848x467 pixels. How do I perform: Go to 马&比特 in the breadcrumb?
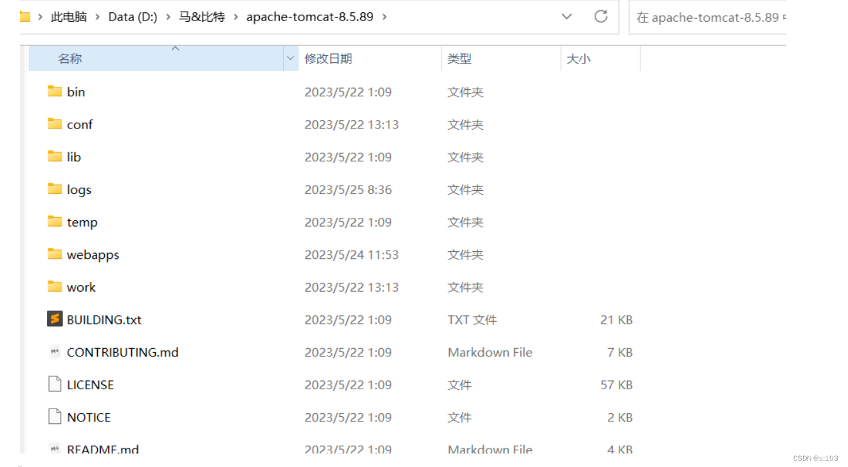pyautogui.click(x=202, y=17)
